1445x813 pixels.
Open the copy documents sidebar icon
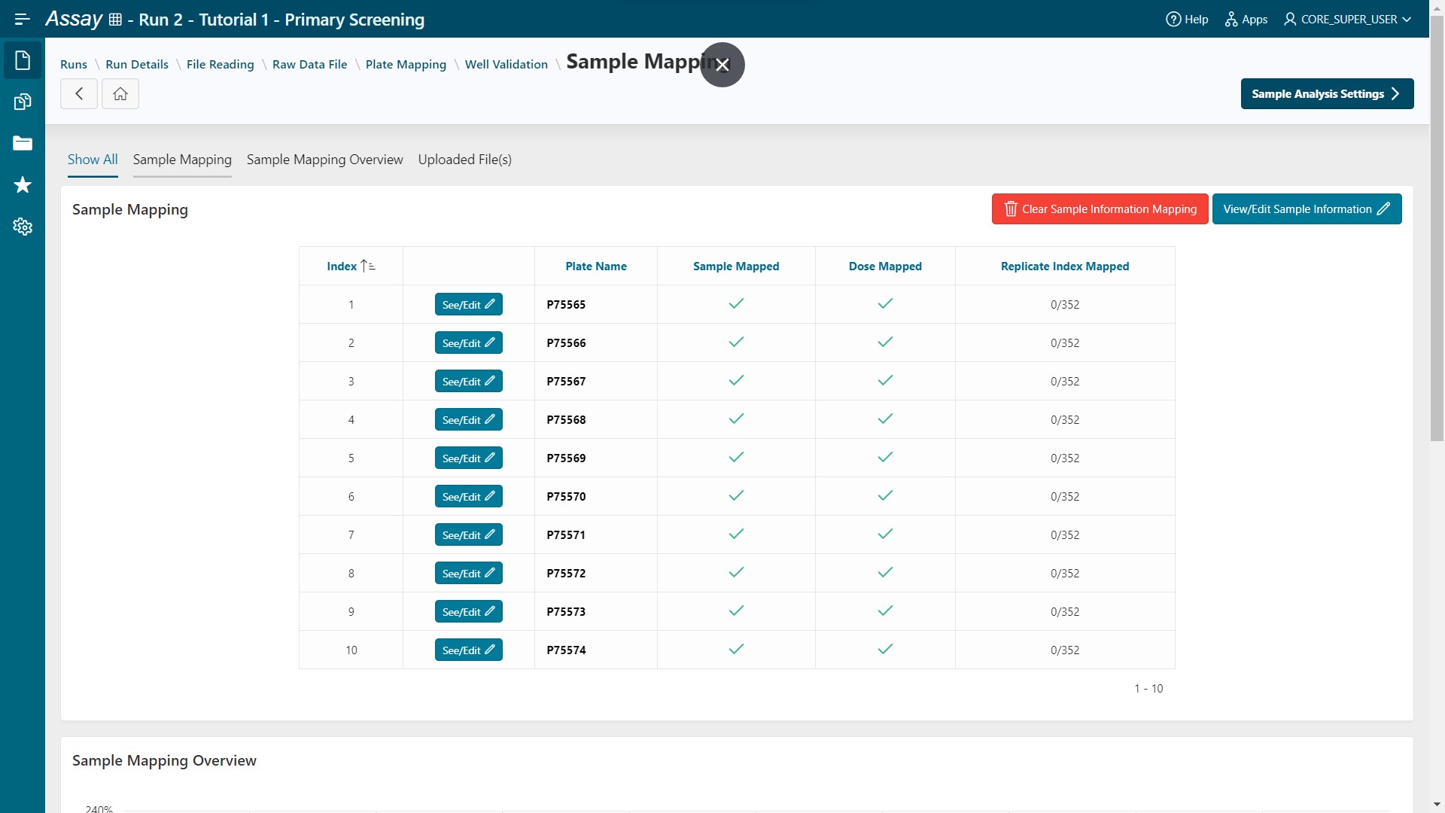(23, 102)
